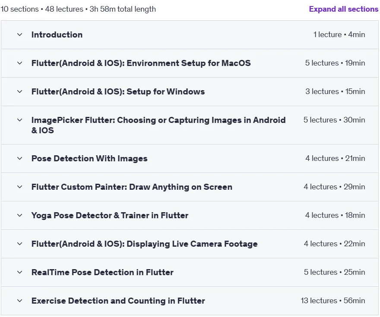
Task: Select ImagePicker Flutter section title
Action: click(158, 125)
